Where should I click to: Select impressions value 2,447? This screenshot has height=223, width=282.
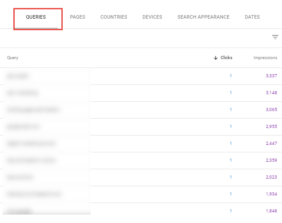[271, 143]
